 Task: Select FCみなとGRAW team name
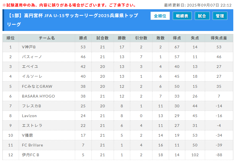37,86
